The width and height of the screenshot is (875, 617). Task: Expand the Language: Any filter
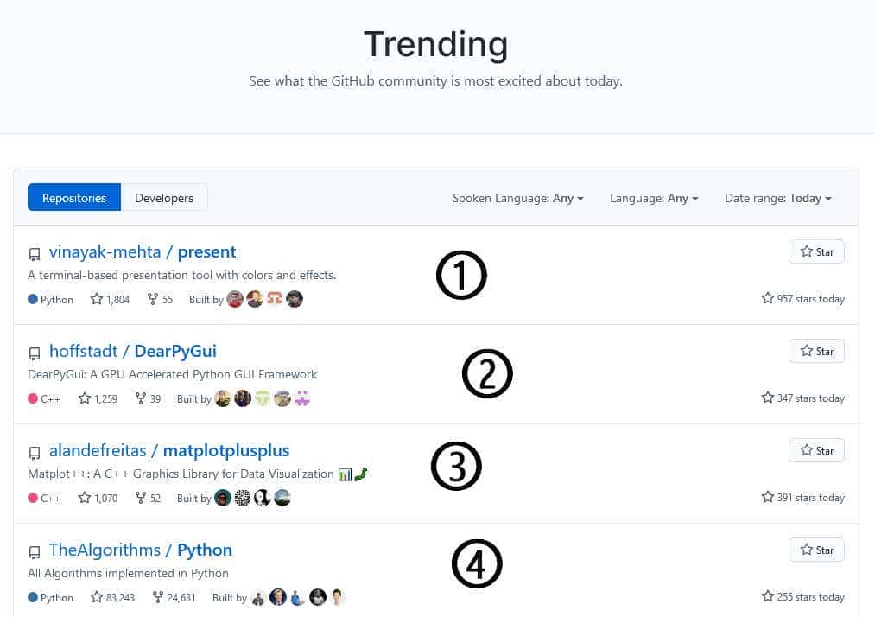[654, 198]
